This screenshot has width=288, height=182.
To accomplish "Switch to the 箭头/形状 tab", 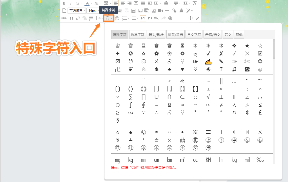I will [x=156, y=35].
